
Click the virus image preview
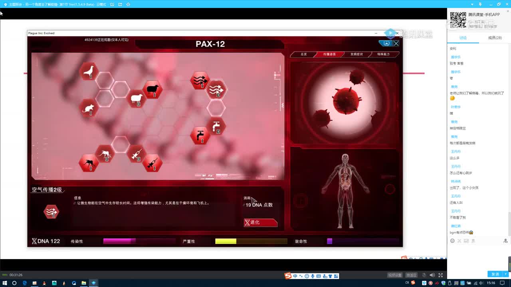pyautogui.click(x=345, y=102)
